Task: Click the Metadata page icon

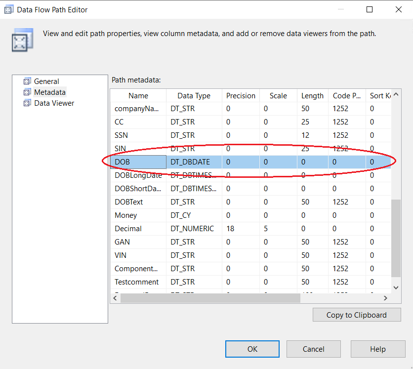Action: pos(27,92)
